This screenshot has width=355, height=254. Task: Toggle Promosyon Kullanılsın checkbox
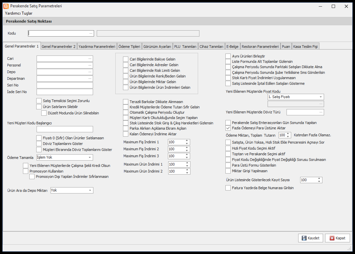26,171
